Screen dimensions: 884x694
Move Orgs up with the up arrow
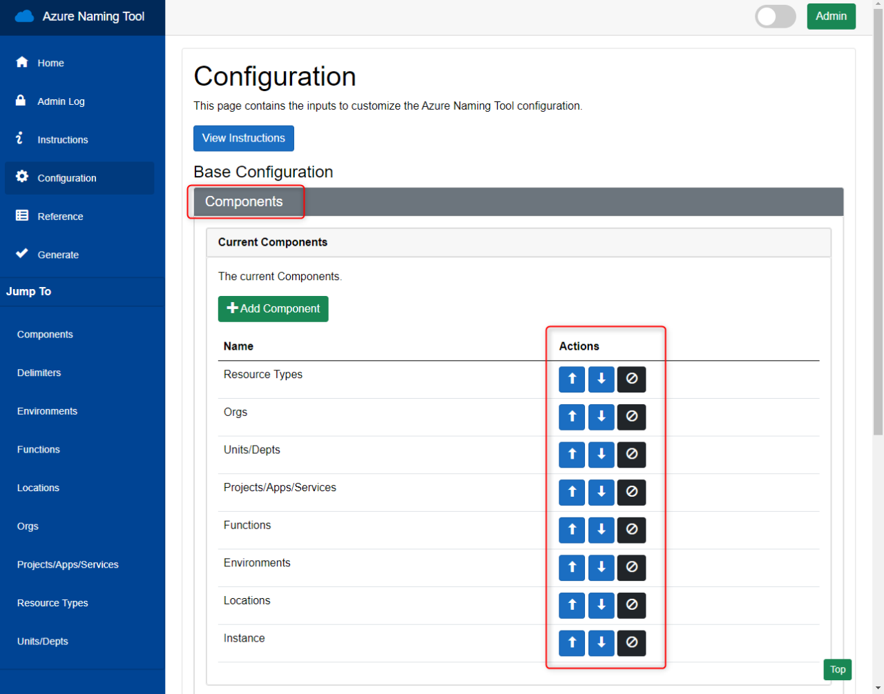pyautogui.click(x=571, y=417)
